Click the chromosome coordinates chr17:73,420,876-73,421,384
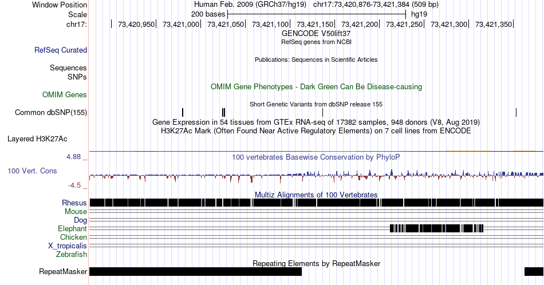544x285 pixels. coord(376,5)
